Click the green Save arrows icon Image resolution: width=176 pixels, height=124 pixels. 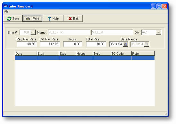pos(9,19)
